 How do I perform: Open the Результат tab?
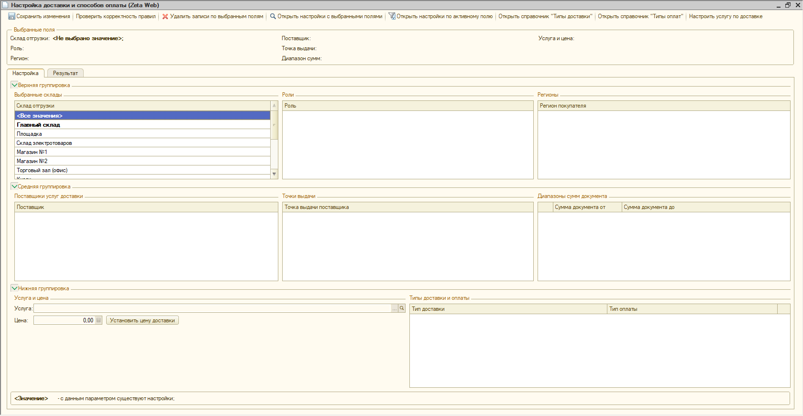[66, 73]
